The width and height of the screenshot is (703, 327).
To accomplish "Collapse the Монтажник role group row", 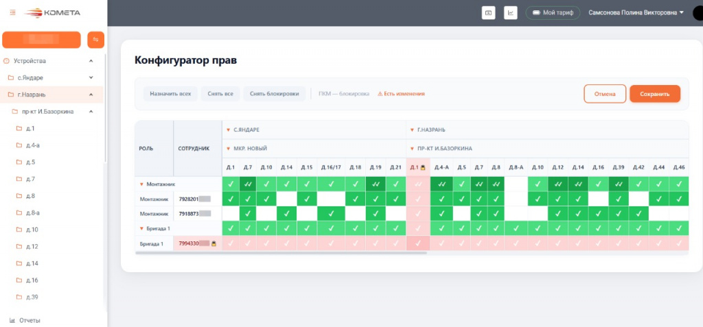I will (x=141, y=184).
